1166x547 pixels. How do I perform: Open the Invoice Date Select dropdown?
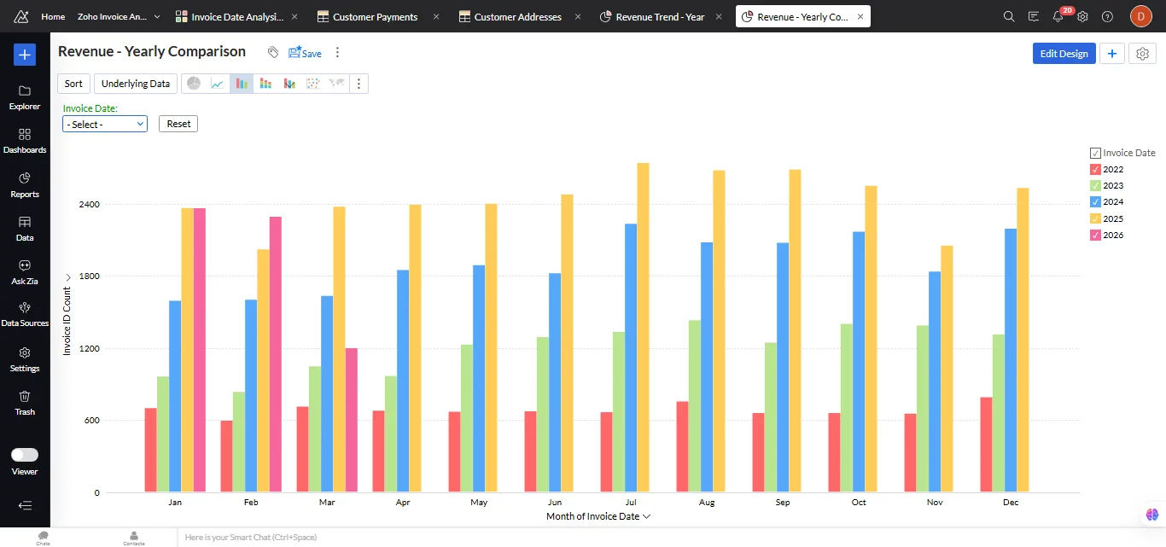[105, 124]
